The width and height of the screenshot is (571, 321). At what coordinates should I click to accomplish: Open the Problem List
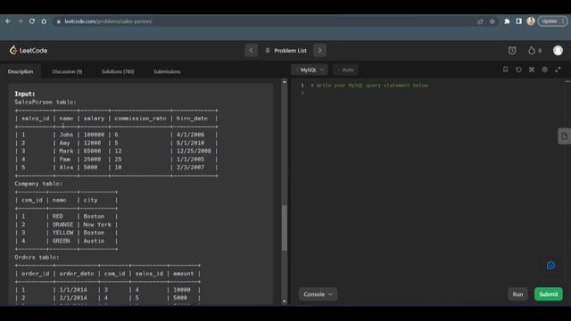285,51
